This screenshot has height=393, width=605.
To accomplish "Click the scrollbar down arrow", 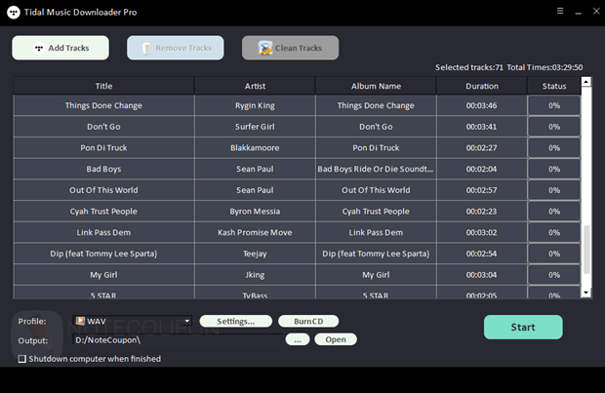I will click(586, 293).
